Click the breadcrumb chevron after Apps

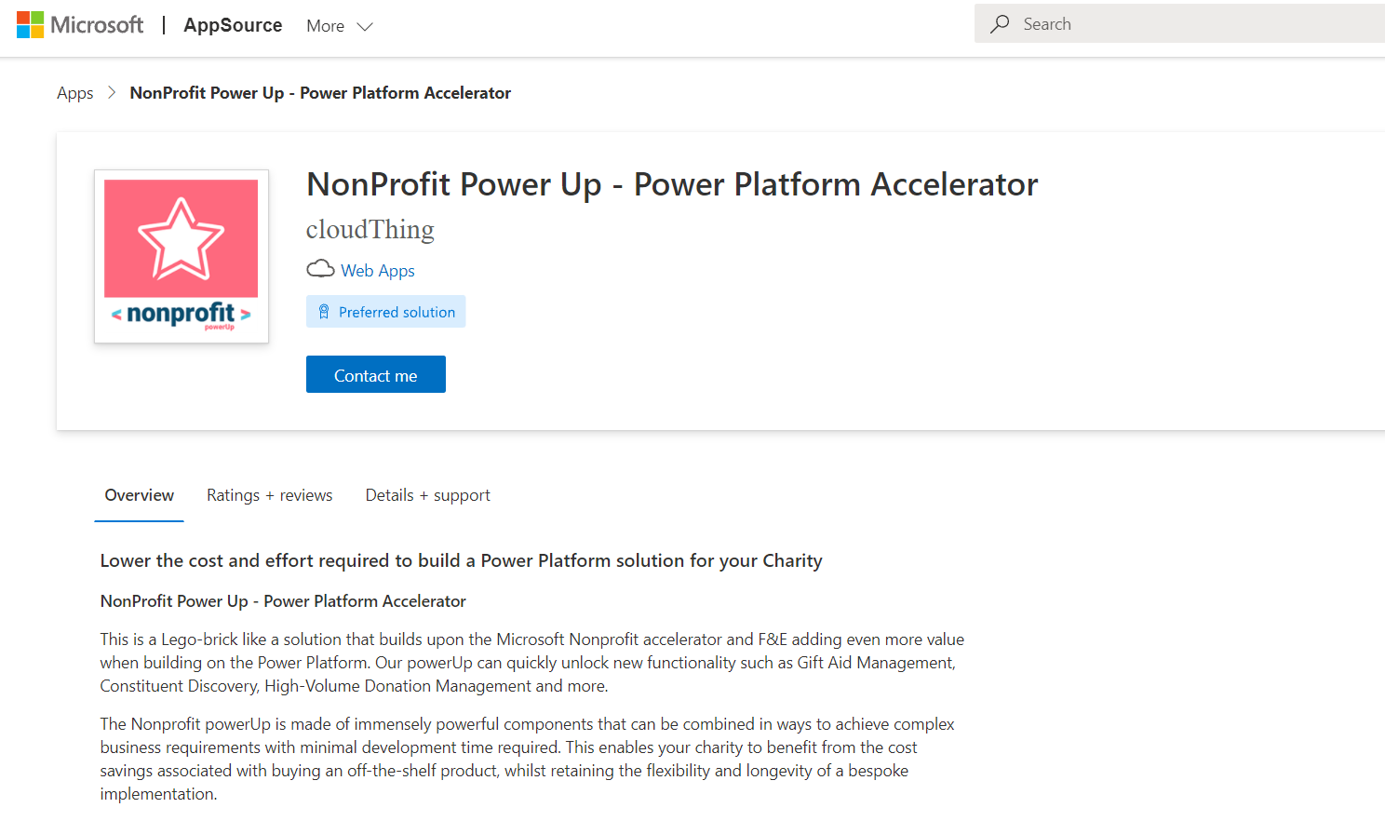tap(112, 92)
